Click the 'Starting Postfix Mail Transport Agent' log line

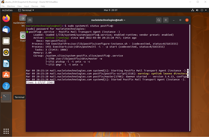(107, 71)
